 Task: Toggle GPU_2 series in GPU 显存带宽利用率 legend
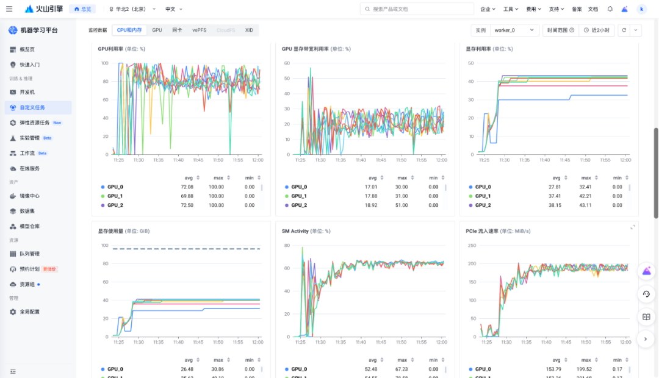coord(298,205)
